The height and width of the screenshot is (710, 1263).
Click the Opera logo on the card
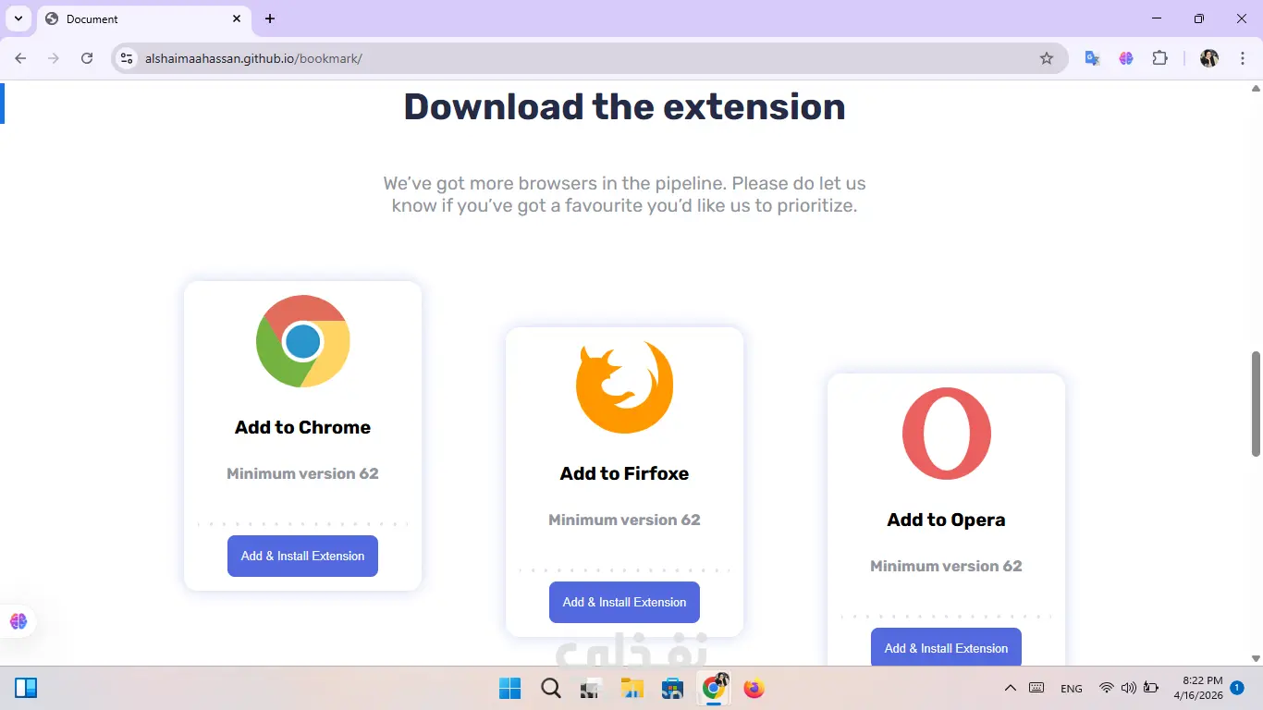[947, 434]
